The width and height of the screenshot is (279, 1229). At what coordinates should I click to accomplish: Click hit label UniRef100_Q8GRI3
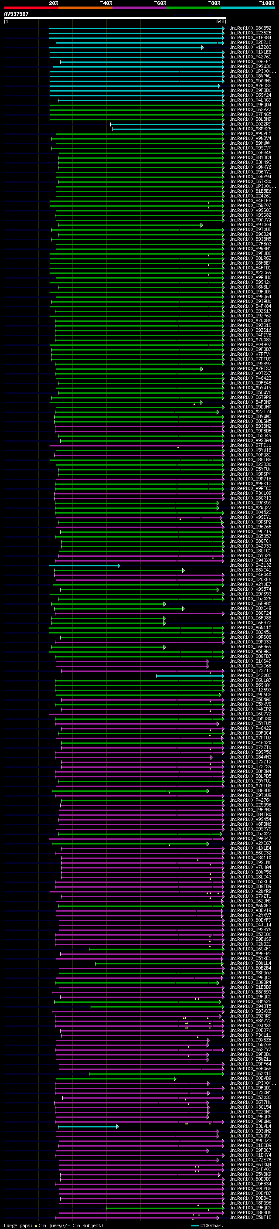tap(250, 498)
